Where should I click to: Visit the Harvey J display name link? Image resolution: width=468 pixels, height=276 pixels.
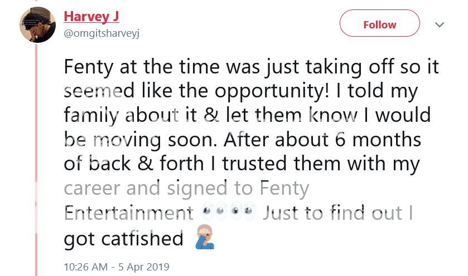click(x=91, y=16)
